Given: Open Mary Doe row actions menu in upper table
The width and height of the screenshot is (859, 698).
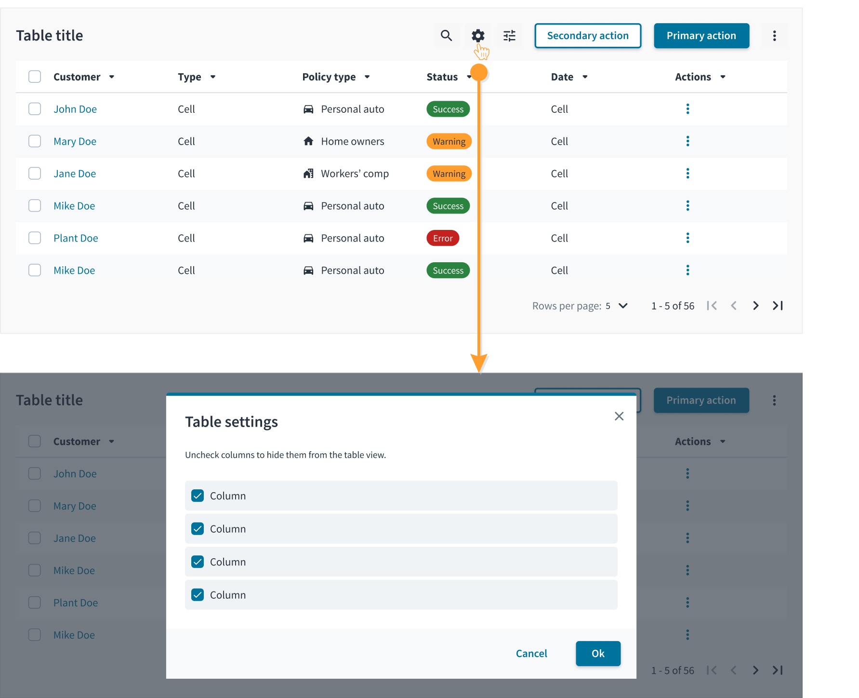Looking at the screenshot, I should (x=688, y=141).
